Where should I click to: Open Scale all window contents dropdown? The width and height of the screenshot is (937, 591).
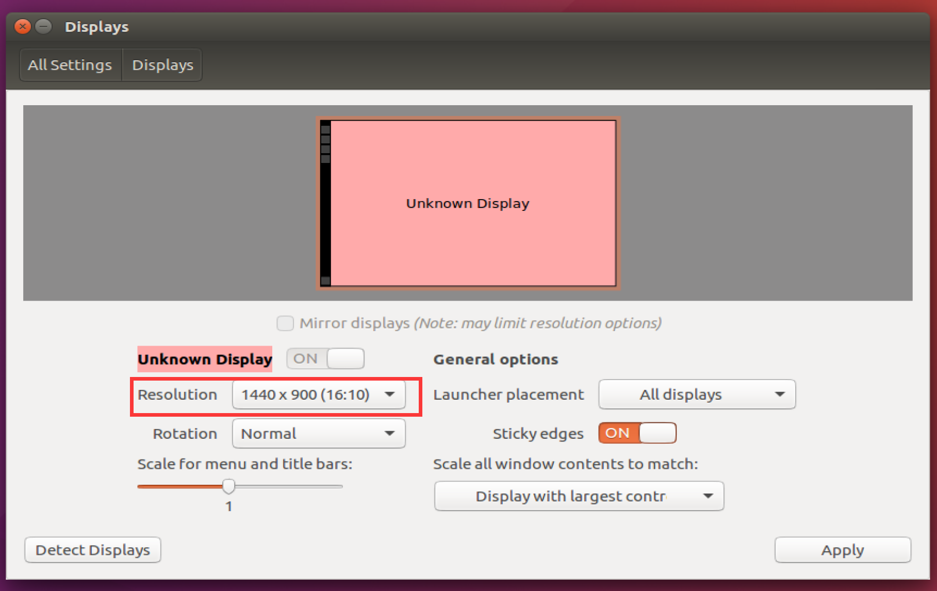579,496
